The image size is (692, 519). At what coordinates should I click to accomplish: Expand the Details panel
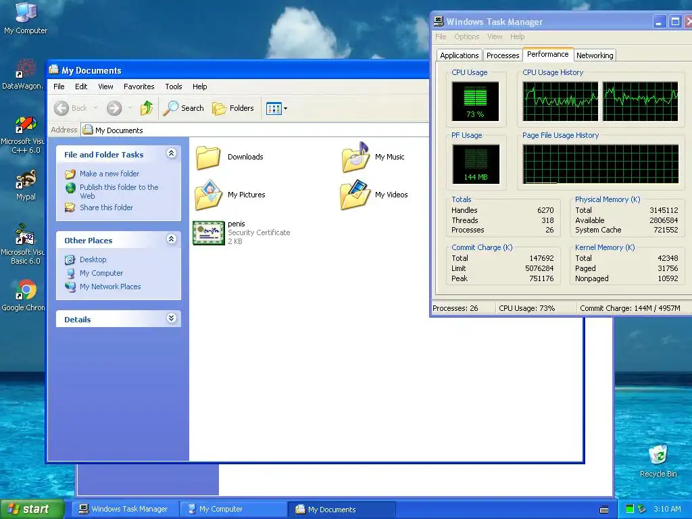(x=171, y=318)
